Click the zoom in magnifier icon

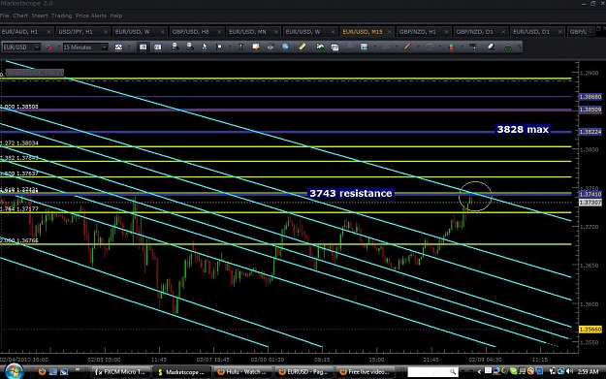point(175,47)
